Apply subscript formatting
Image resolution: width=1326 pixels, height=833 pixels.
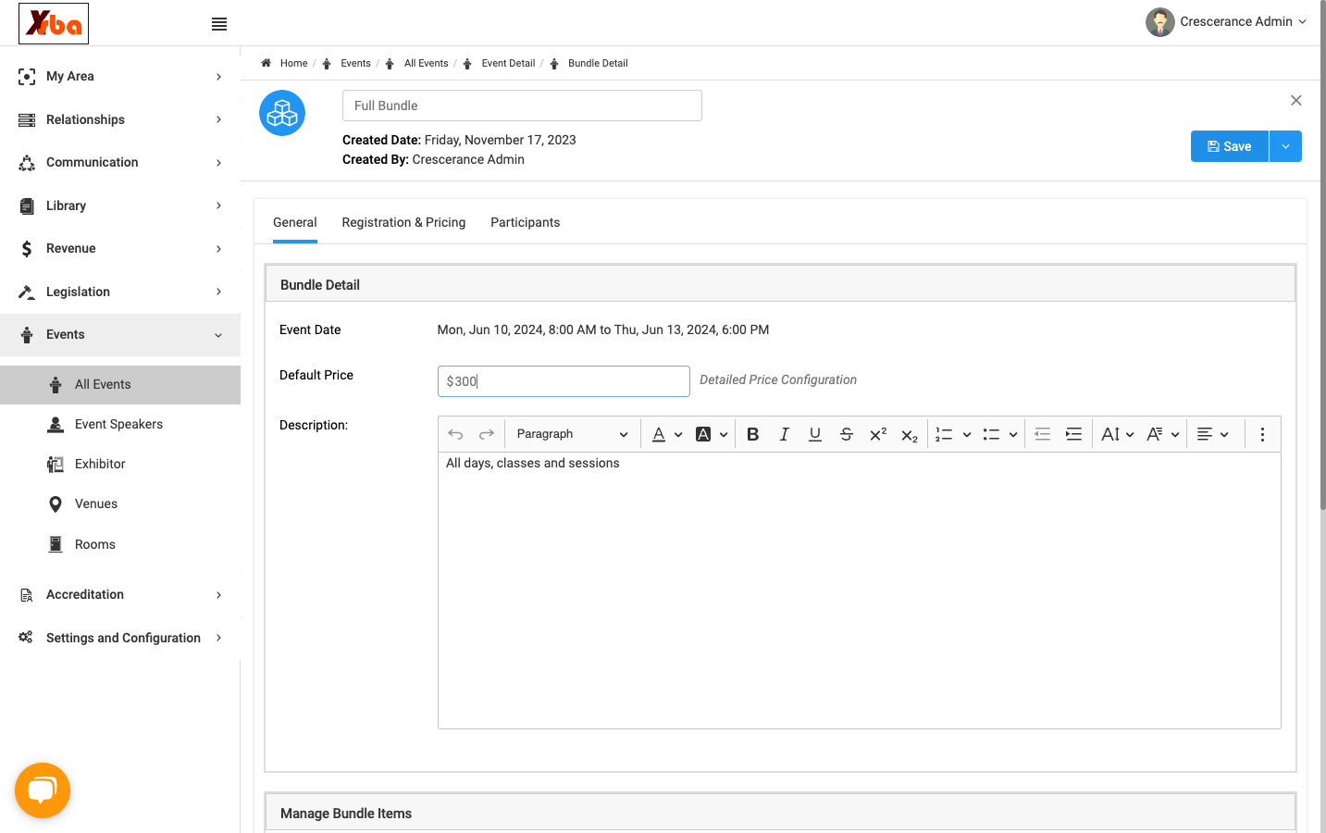point(910,435)
